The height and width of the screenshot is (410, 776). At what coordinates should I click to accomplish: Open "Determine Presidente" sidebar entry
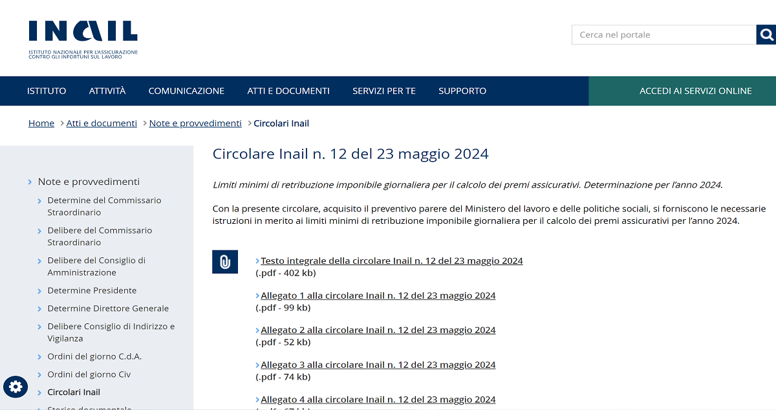point(91,290)
